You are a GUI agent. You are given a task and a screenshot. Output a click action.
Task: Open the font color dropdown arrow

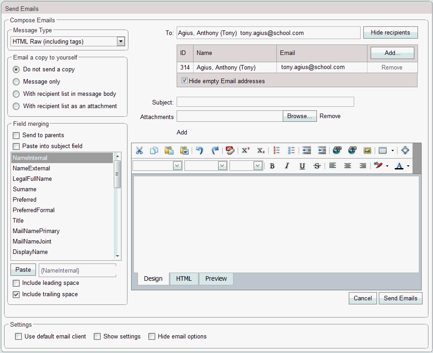408,166
